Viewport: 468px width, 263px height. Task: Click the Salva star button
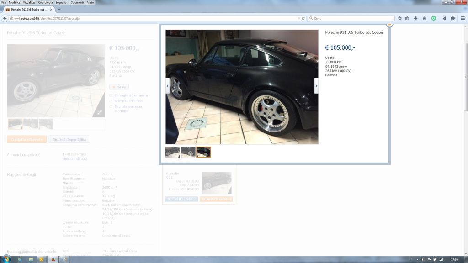click(119, 87)
